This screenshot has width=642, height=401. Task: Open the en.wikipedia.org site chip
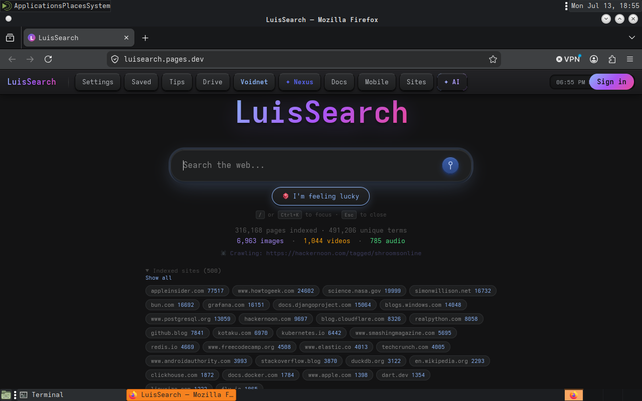[450, 361]
